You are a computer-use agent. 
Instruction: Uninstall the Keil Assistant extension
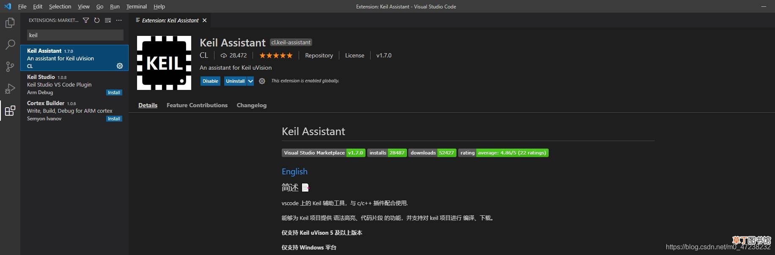click(x=235, y=81)
